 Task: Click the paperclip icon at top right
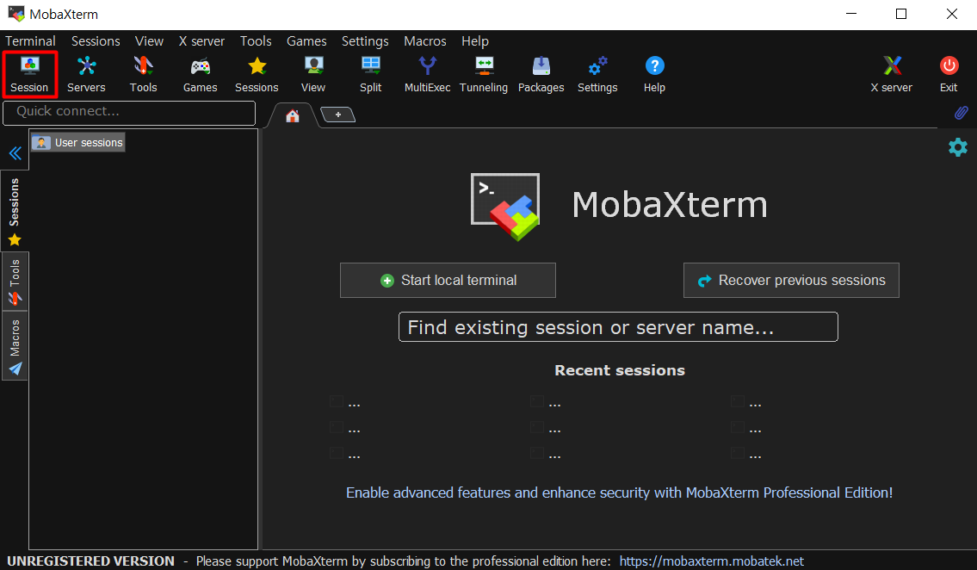(x=961, y=113)
